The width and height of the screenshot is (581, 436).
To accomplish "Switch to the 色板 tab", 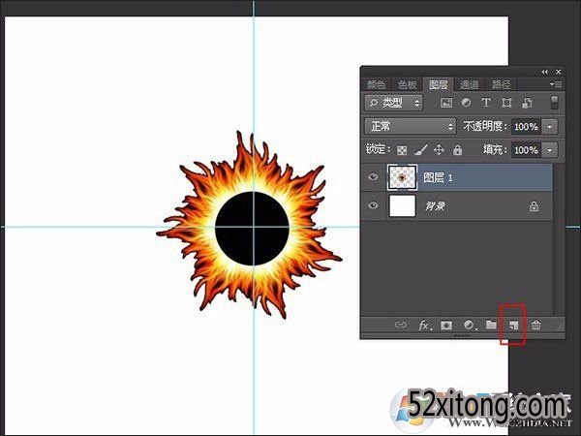I will [x=408, y=85].
